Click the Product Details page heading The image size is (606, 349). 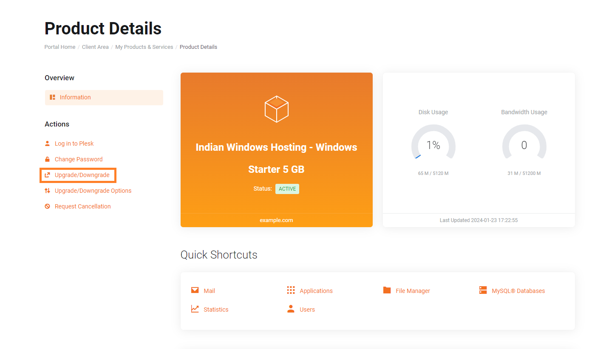103,28
